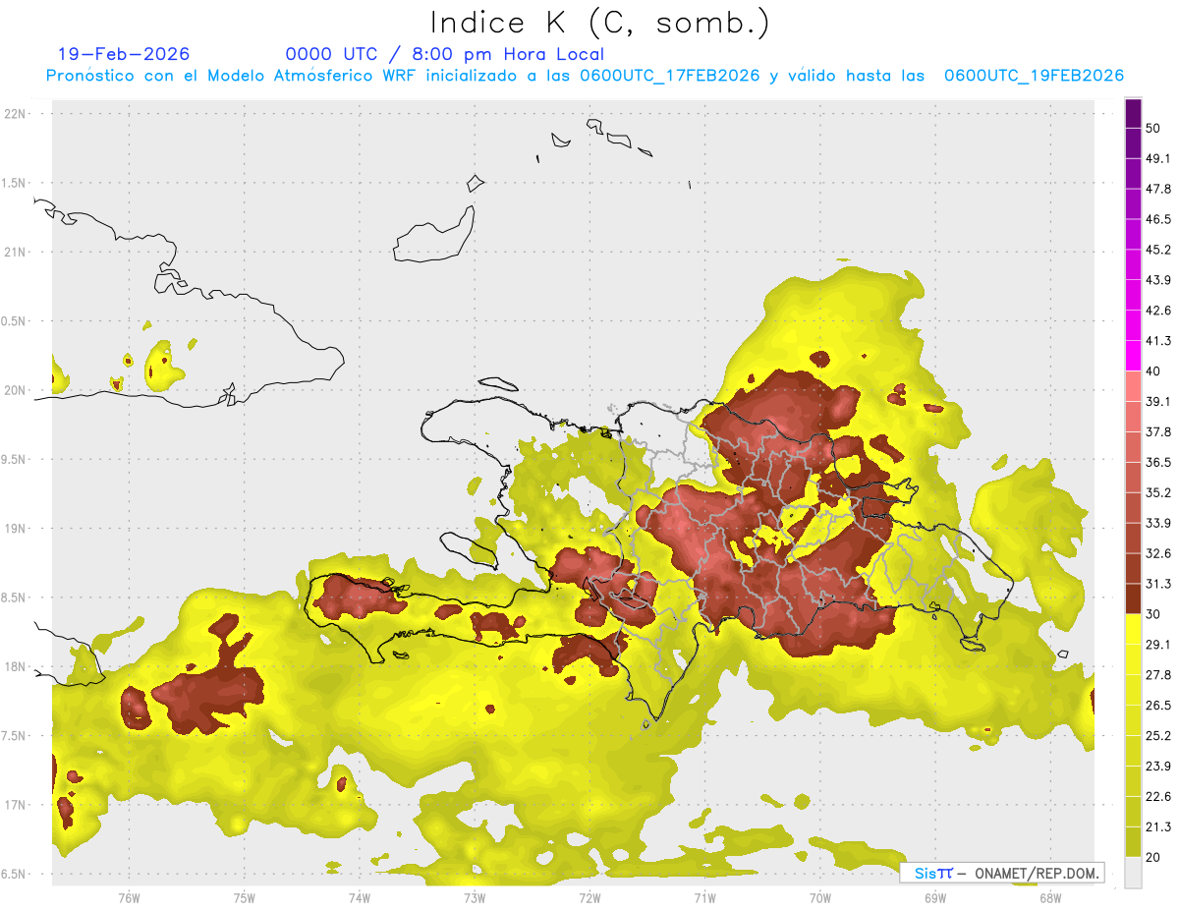Click the yellow swatch between 29.1 and 30
Viewport: 1179px width, 911px height.
pyautogui.click(x=1133, y=629)
